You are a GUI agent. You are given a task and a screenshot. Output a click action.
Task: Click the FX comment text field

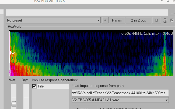click(x=87, y=12)
